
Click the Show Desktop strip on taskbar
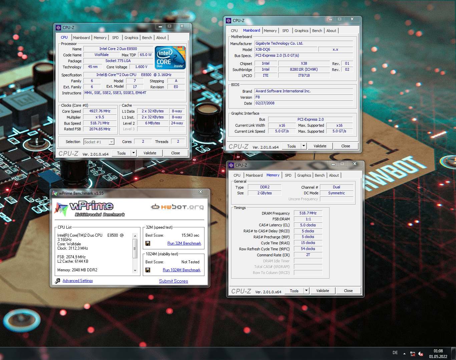tap(454, 354)
